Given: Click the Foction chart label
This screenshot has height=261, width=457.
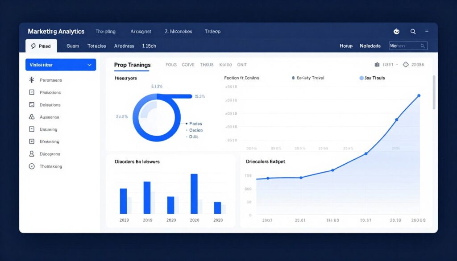Looking at the screenshot, I should [x=241, y=78].
